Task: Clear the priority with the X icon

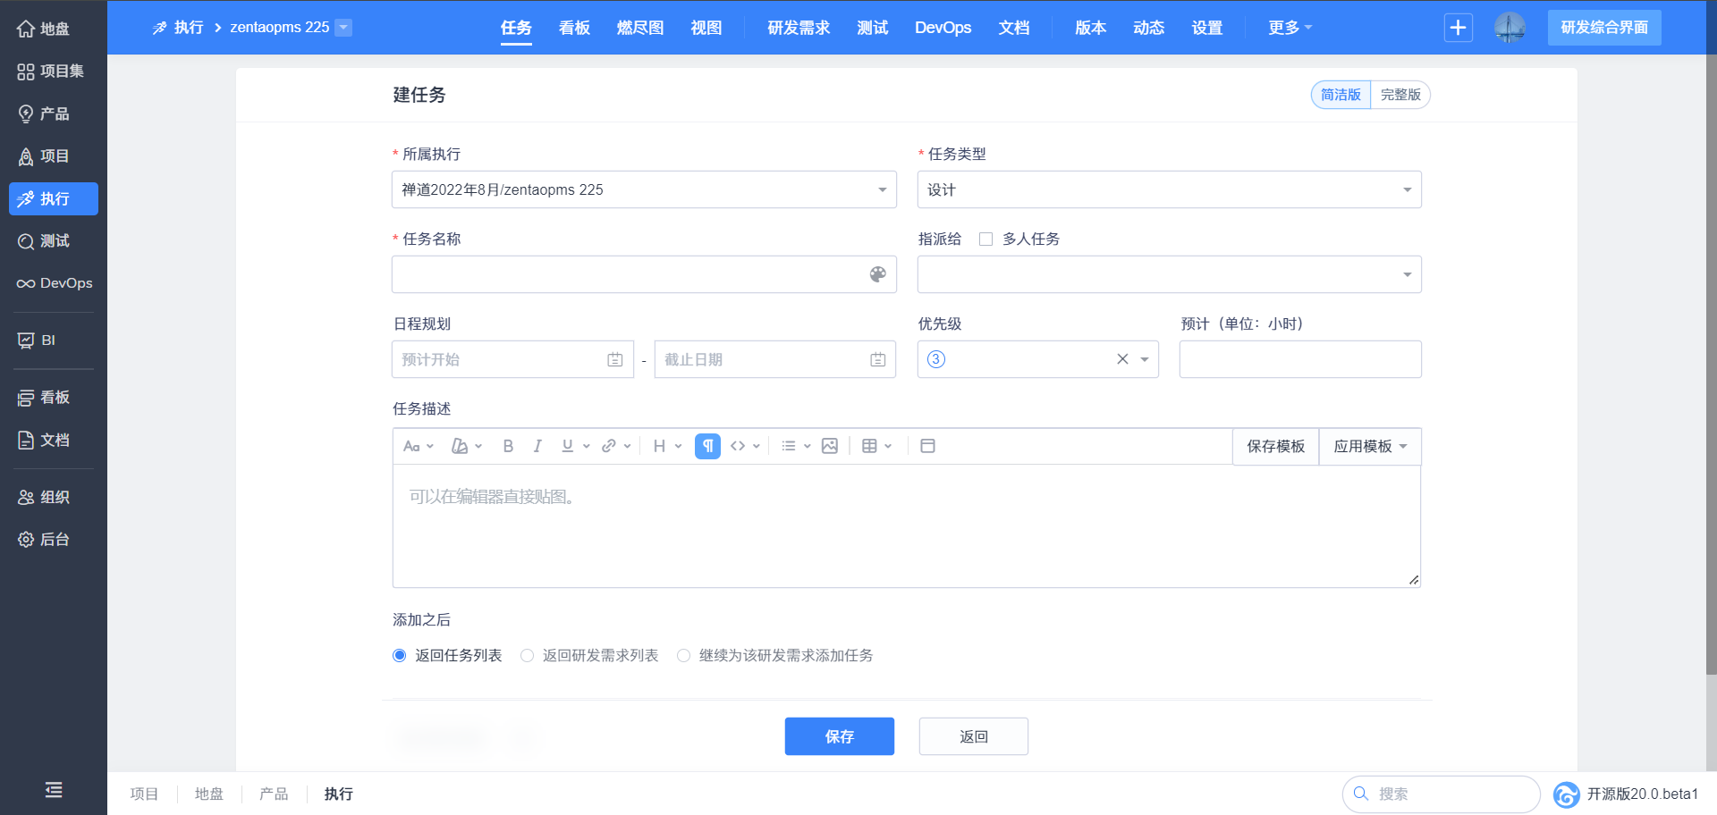Action: (1122, 359)
